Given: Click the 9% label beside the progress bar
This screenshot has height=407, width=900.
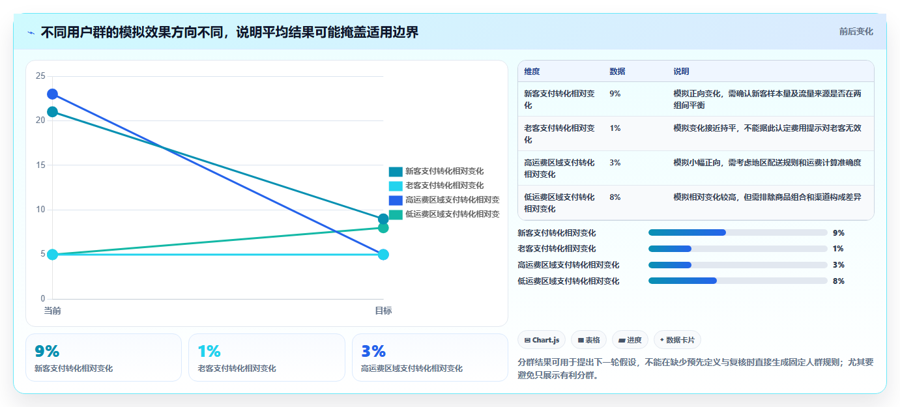Looking at the screenshot, I should coord(839,232).
